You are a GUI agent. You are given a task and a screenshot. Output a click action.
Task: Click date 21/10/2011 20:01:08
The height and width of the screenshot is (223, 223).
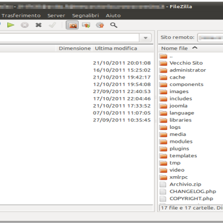coord(122,63)
